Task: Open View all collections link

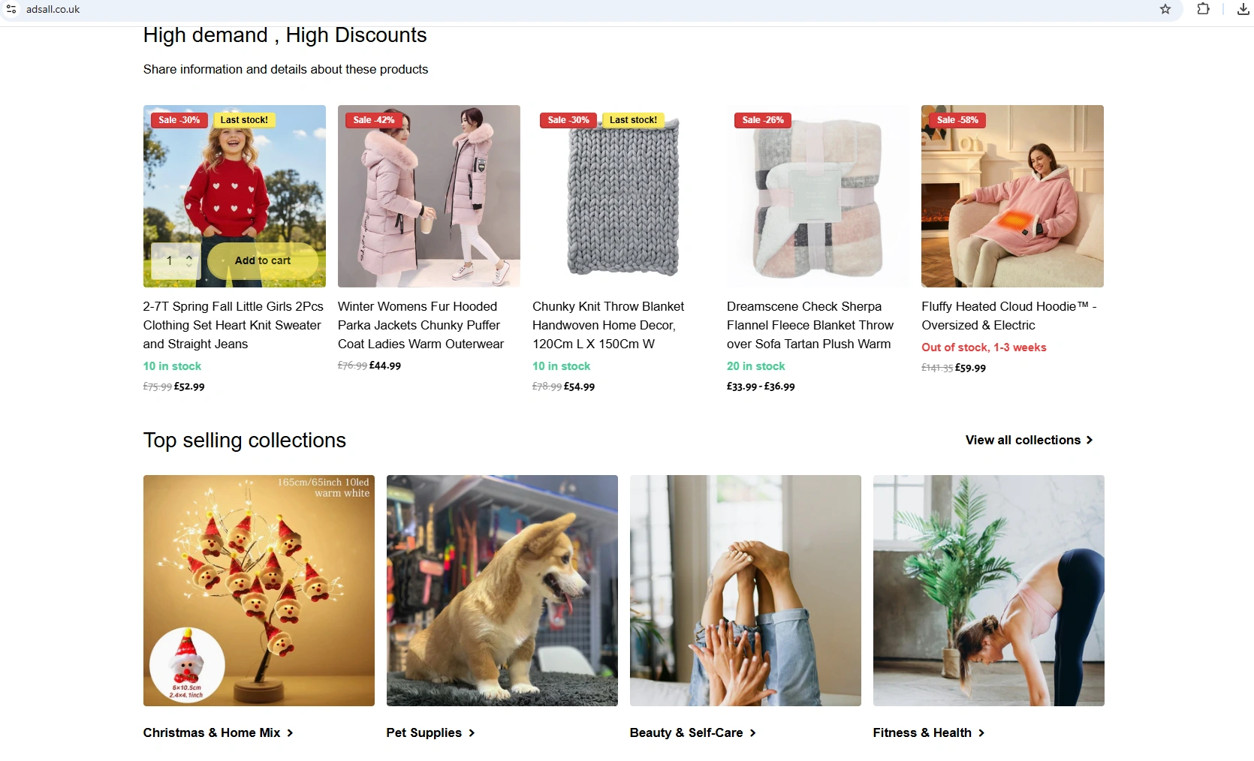Action: (x=1029, y=440)
